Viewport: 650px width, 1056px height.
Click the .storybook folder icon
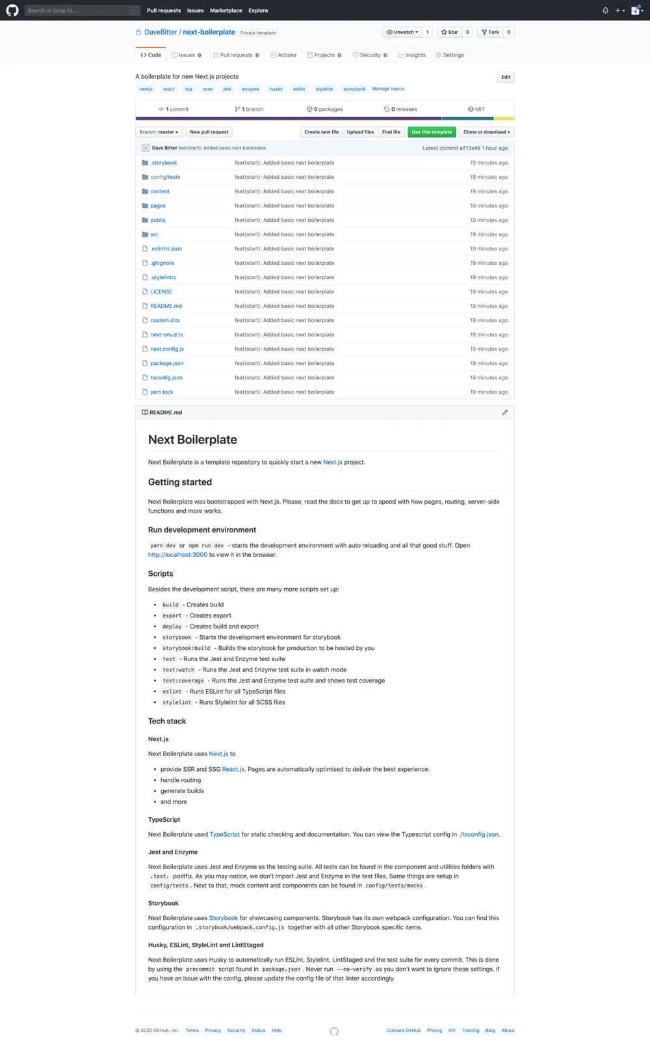(145, 163)
